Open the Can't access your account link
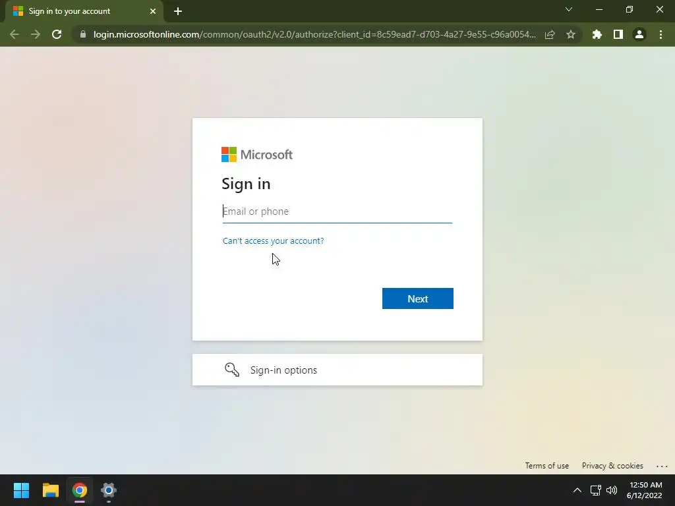 (274, 240)
